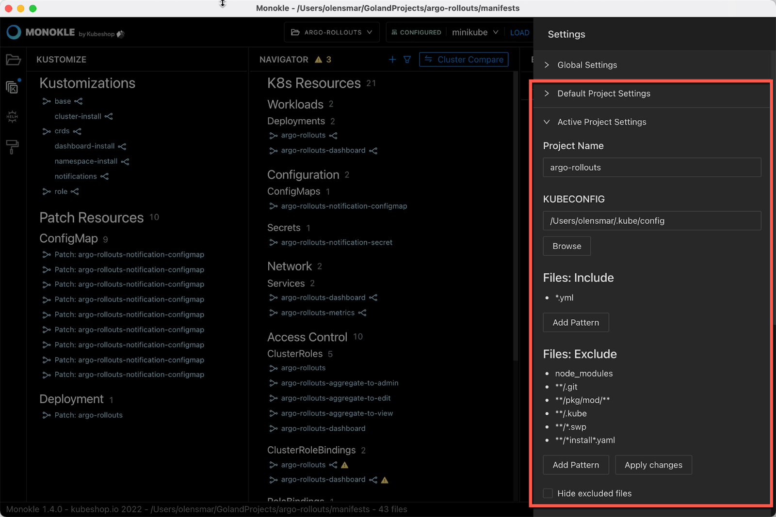
Task: Click the KUBECONFIG path input field
Action: [x=652, y=221]
